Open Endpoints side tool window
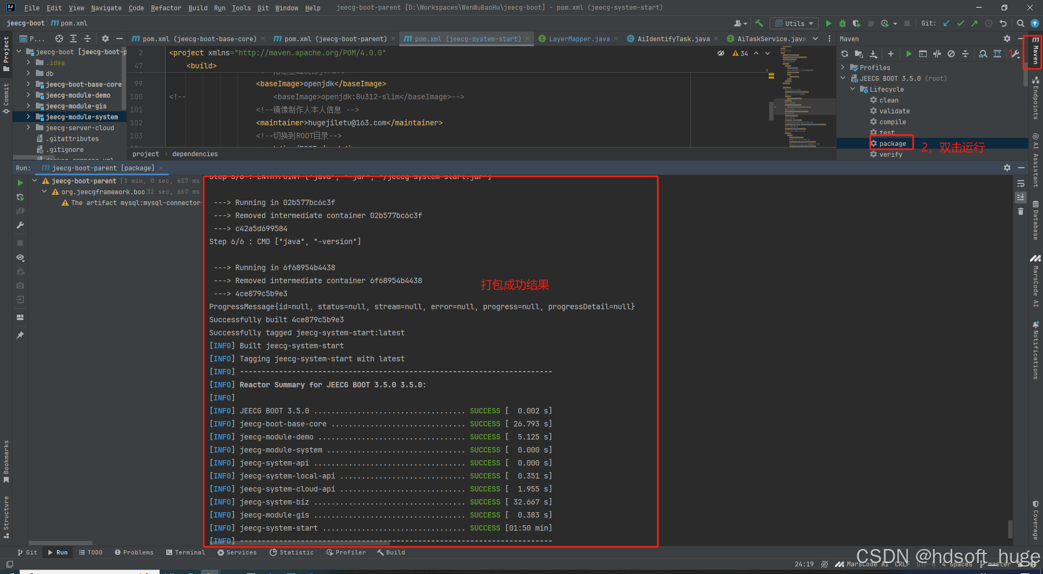Image resolution: width=1043 pixels, height=574 pixels. [1035, 98]
